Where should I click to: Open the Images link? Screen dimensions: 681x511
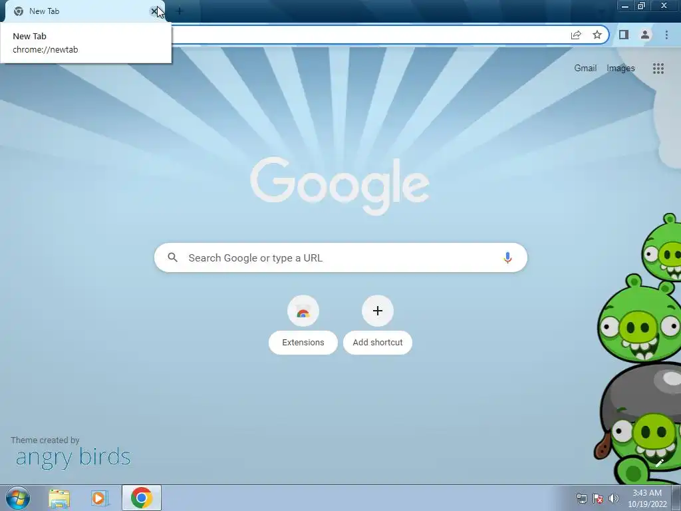(620, 69)
